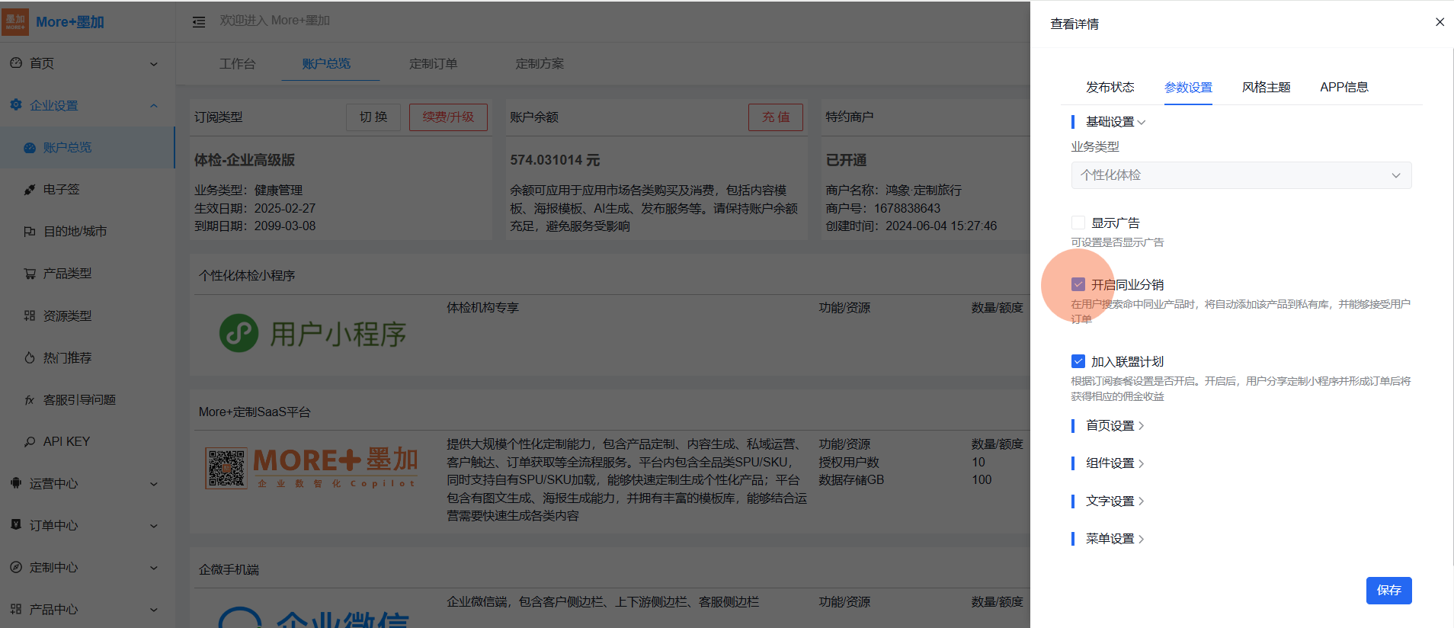Uncheck the 开启同业分销 checkbox
This screenshot has width=1454, height=628.
(x=1078, y=284)
